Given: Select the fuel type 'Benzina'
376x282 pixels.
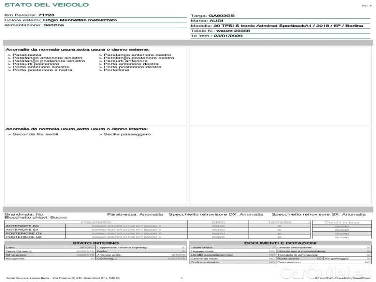Looking at the screenshot, I should pos(54,25).
